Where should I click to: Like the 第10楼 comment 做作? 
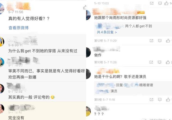coord(168,62)
